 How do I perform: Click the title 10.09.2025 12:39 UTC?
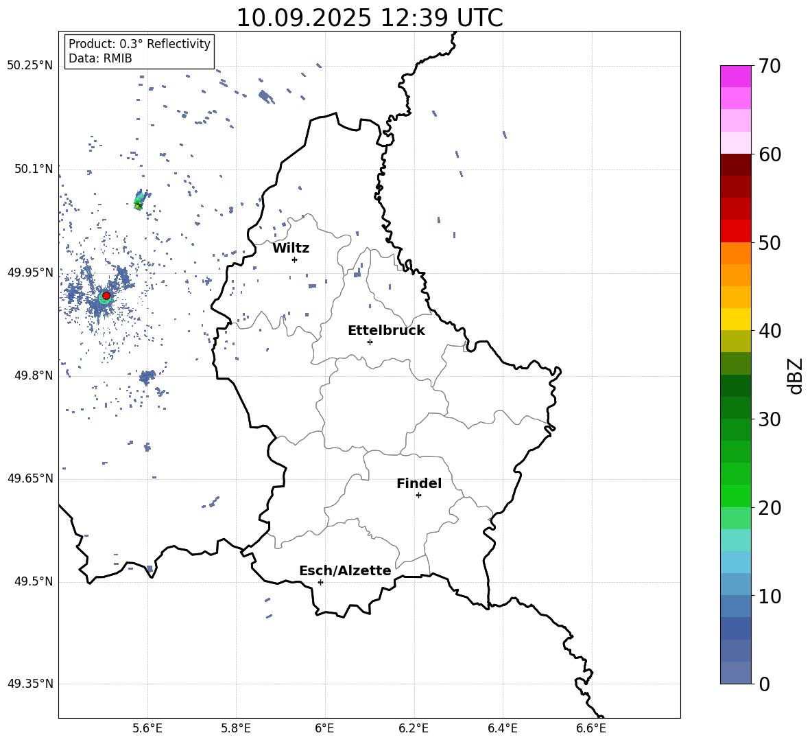[370, 18]
